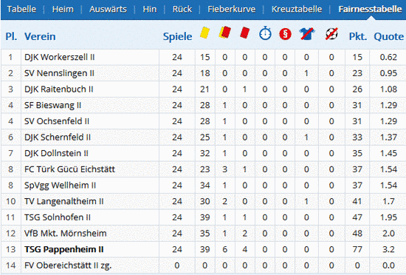Click the yellow-red card column icon
406x275 pixels.
[x=224, y=33]
